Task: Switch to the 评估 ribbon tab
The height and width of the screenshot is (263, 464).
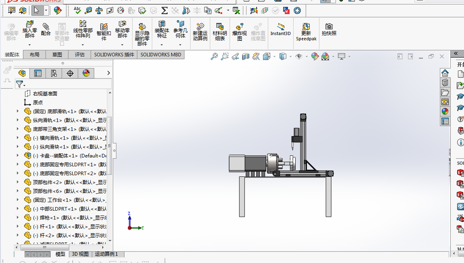Action: pyautogui.click(x=80, y=55)
